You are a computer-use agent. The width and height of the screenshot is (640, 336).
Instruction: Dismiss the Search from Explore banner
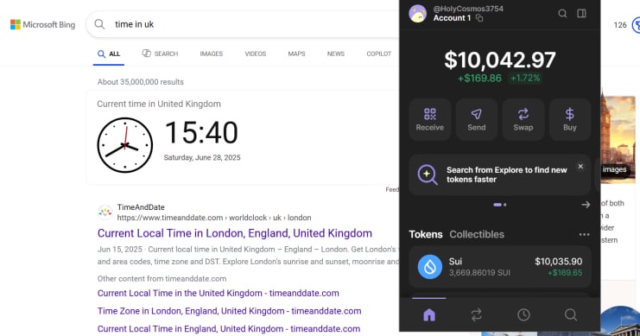[x=580, y=167]
